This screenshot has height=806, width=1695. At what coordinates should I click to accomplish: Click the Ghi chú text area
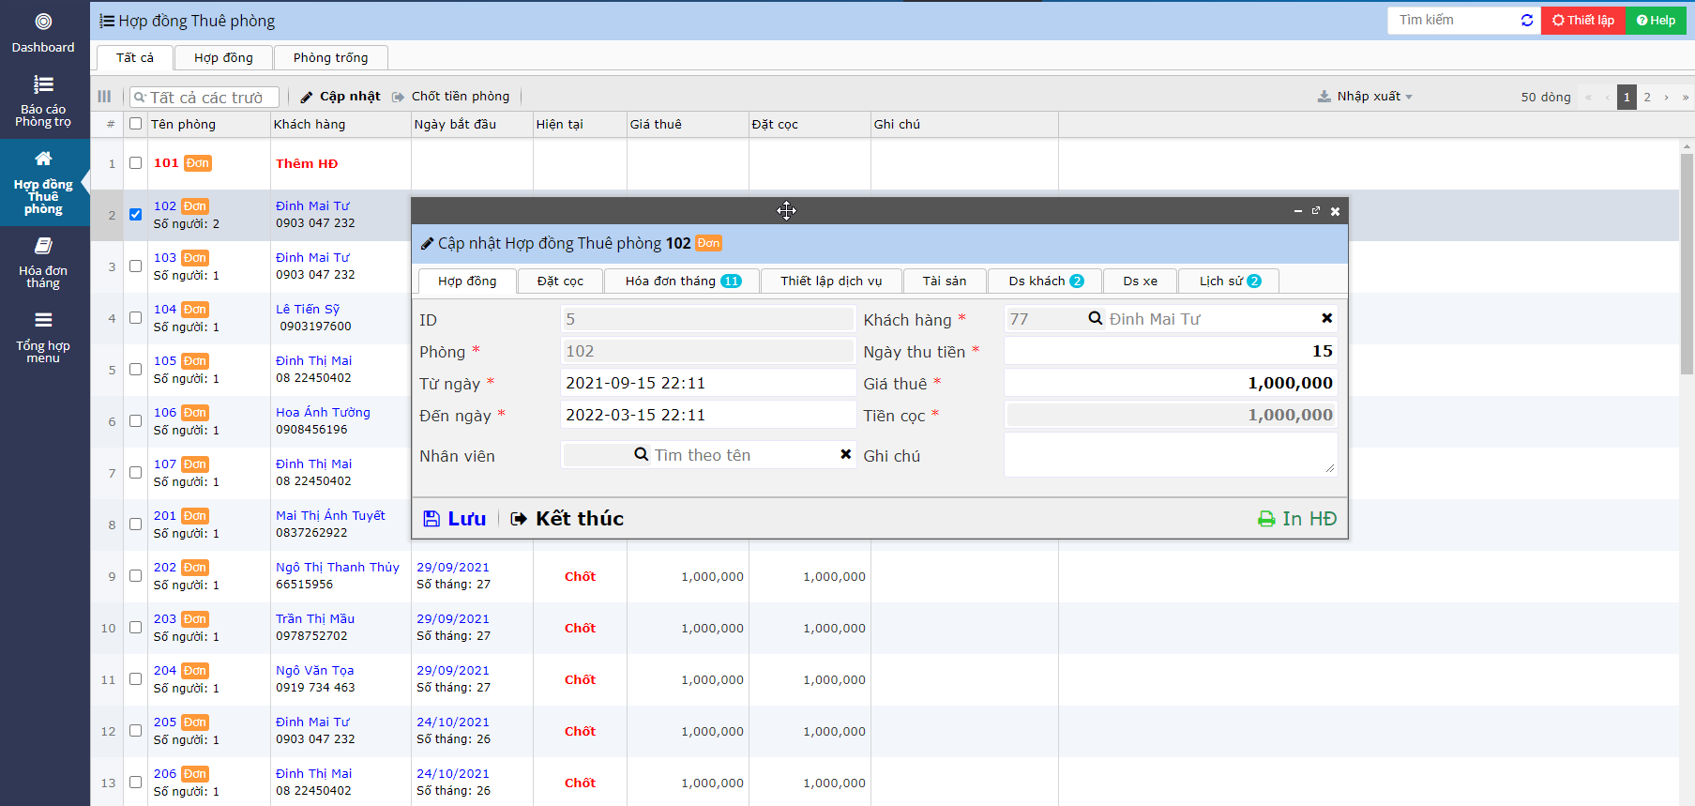tap(1169, 455)
